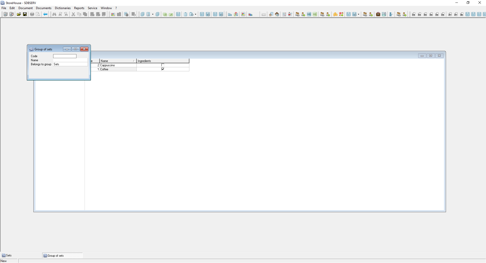This screenshot has width=486, height=263.
Task: Click the wine bottle and glass icon
Action: 290,14
